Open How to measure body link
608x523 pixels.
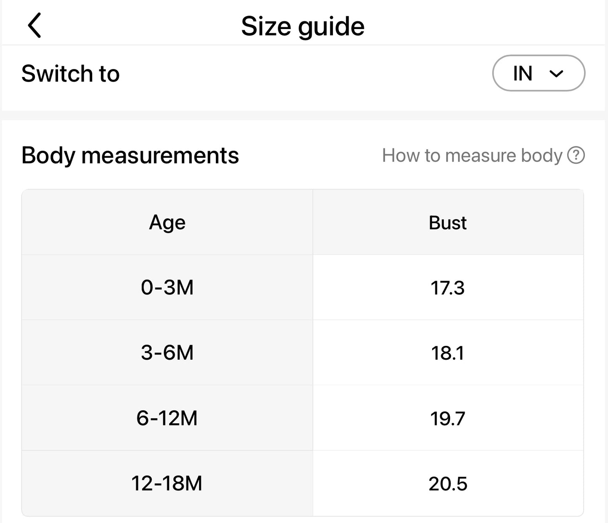tap(472, 155)
